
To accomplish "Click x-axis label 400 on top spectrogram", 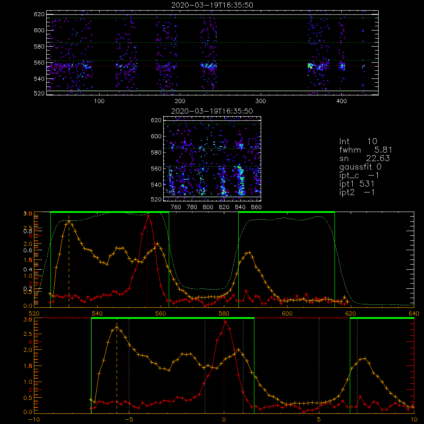I will (341, 101).
